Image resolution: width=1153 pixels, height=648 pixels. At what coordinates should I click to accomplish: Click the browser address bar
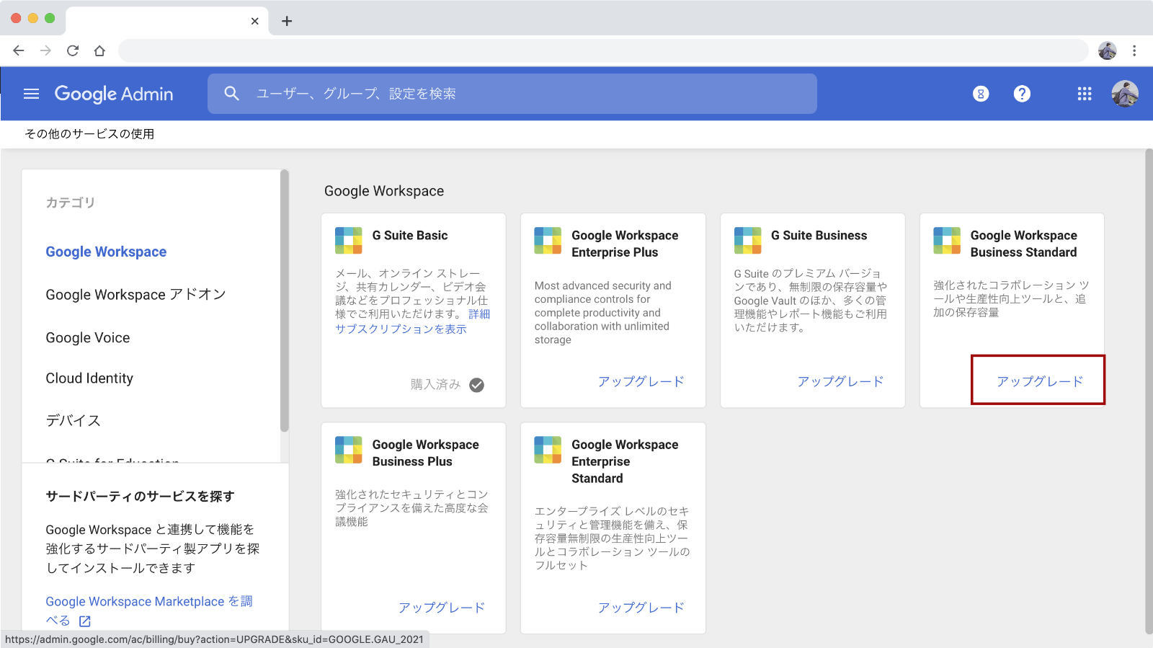(603, 50)
